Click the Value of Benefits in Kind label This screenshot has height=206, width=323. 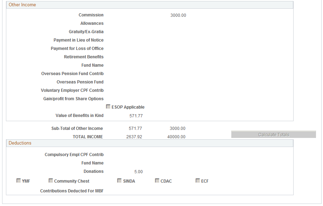pyautogui.click(x=79, y=116)
